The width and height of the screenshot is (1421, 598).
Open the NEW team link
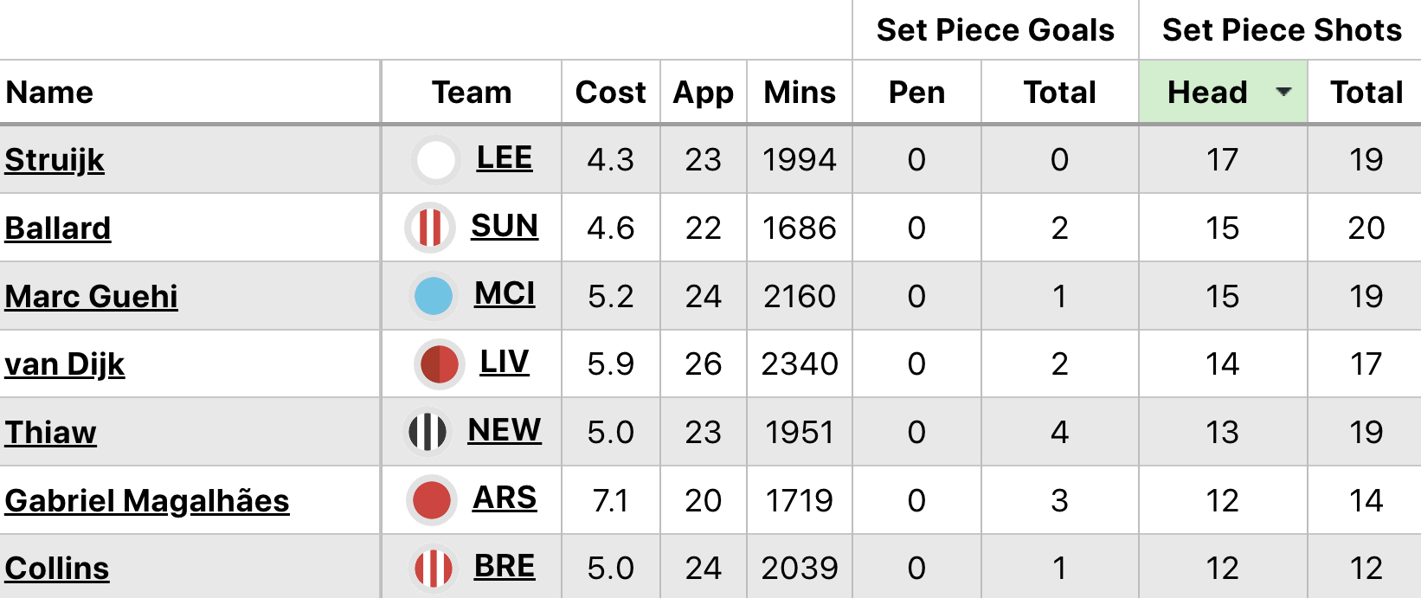[505, 430]
